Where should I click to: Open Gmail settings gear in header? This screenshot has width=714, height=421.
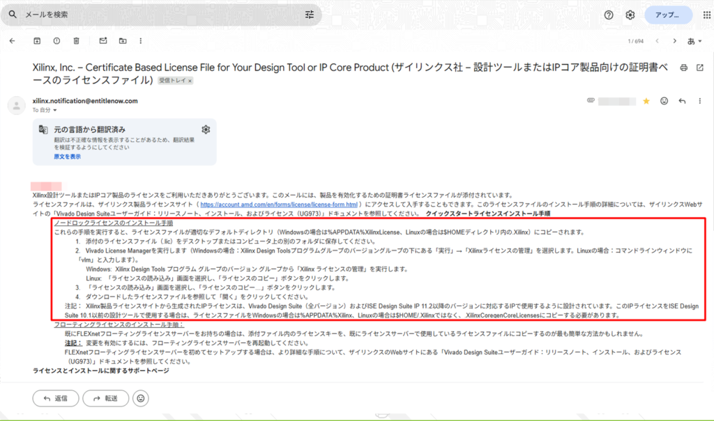pyautogui.click(x=630, y=15)
